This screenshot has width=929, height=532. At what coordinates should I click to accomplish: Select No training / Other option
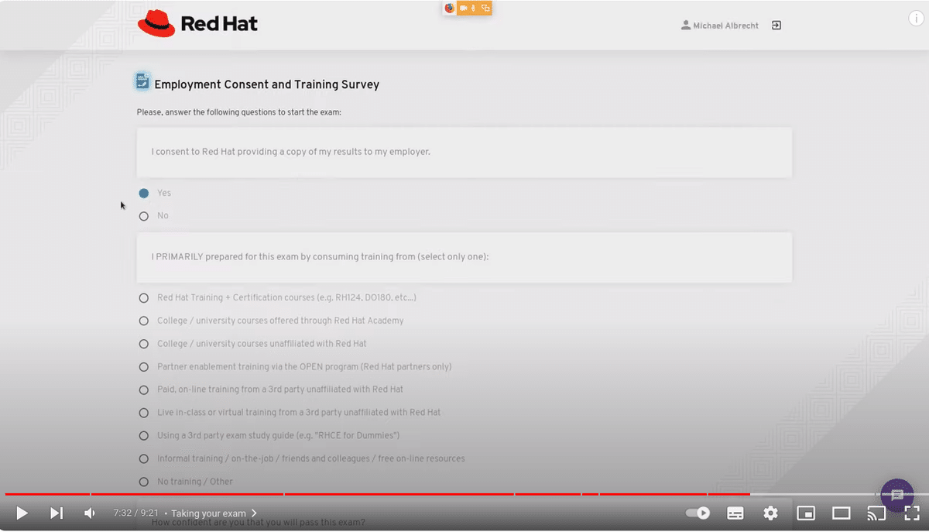[143, 482]
